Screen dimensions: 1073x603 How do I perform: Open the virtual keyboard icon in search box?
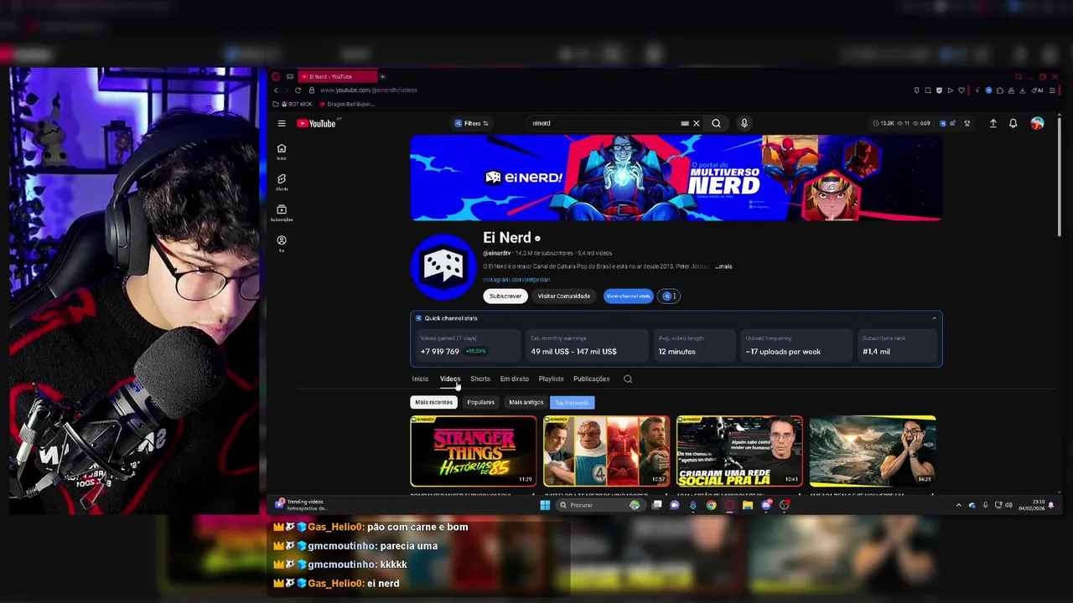[685, 123]
